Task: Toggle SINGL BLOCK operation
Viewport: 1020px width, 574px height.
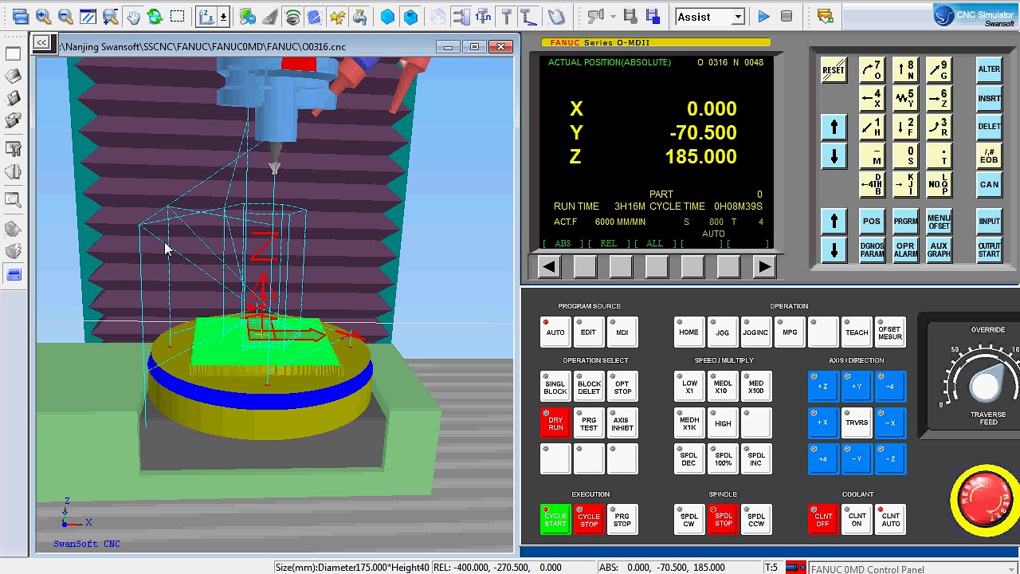Action: pos(555,387)
